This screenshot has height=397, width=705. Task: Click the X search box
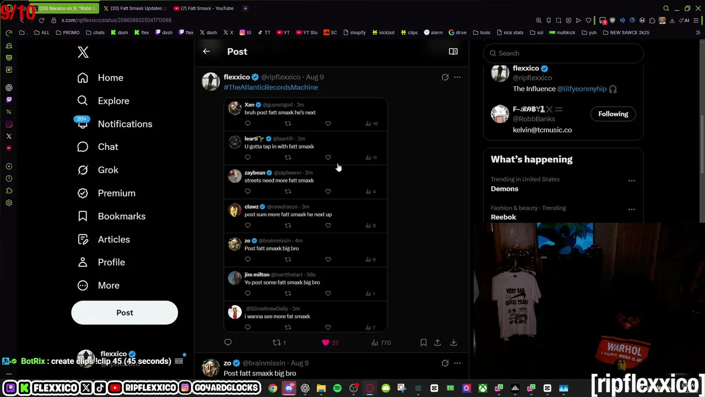(x=563, y=53)
